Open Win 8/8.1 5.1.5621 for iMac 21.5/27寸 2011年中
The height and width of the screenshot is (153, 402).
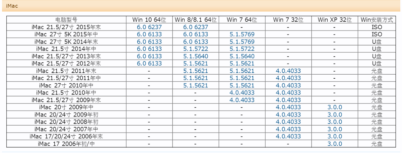pyautogui.click(x=196, y=78)
